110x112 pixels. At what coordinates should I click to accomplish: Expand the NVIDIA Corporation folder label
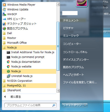pyautogui.click(x=20, y=81)
